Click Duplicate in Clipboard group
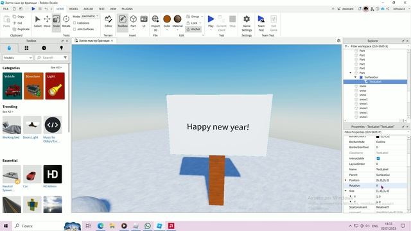 click(x=21, y=29)
